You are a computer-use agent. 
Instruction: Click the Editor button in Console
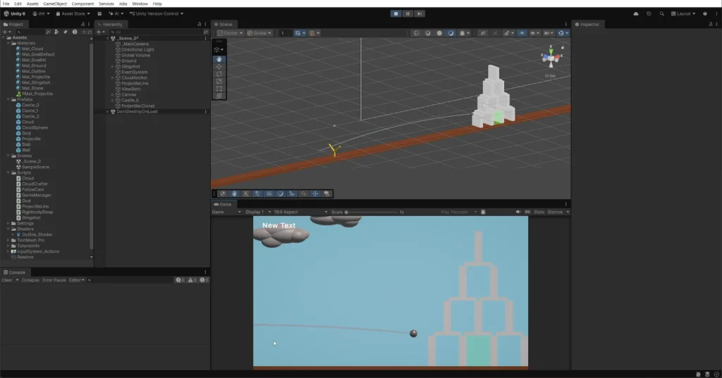pos(76,280)
